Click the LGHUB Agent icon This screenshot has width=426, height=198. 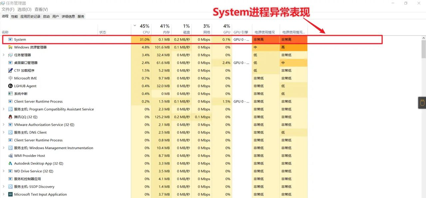[x=10, y=86]
